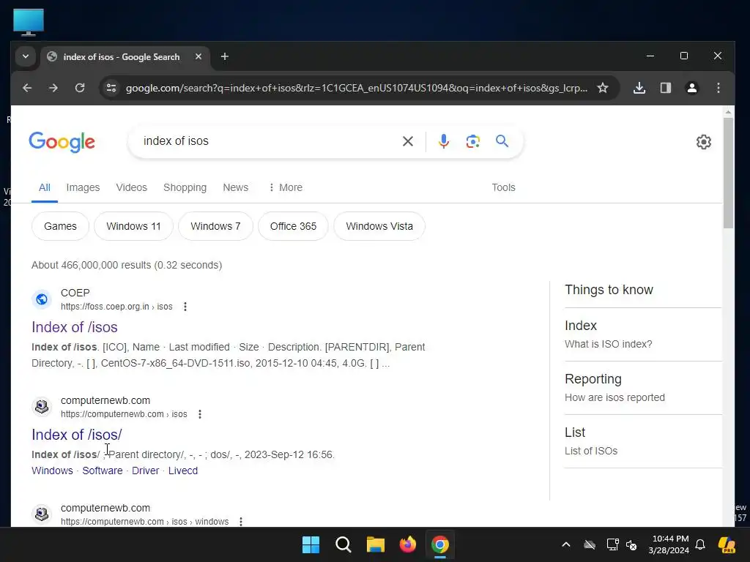Image resolution: width=750 pixels, height=562 pixels.
Task: Submit search with magnifier icon
Action: coord(502,141)
